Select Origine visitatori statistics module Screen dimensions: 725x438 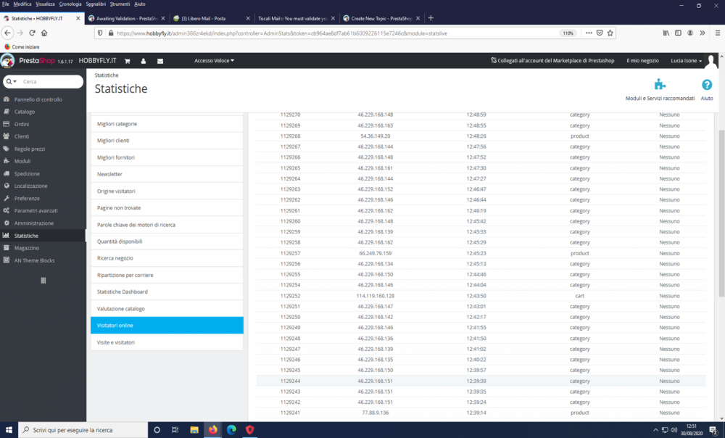pos(167,191)
